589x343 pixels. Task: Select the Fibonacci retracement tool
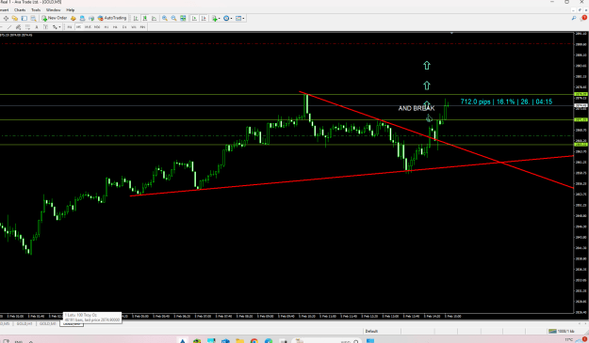(x=27, y=27)
